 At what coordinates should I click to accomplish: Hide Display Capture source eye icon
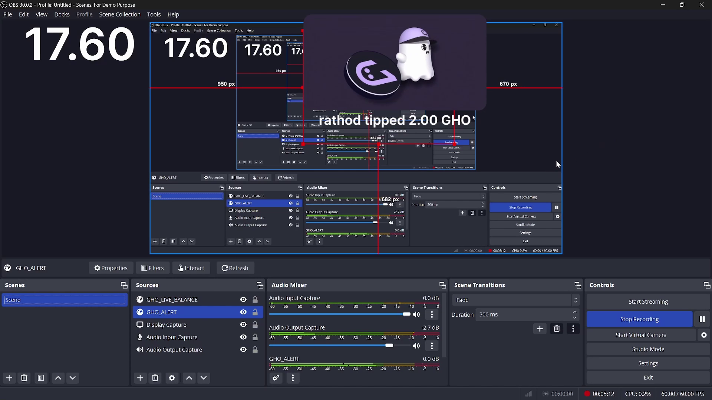coord(243,325)
